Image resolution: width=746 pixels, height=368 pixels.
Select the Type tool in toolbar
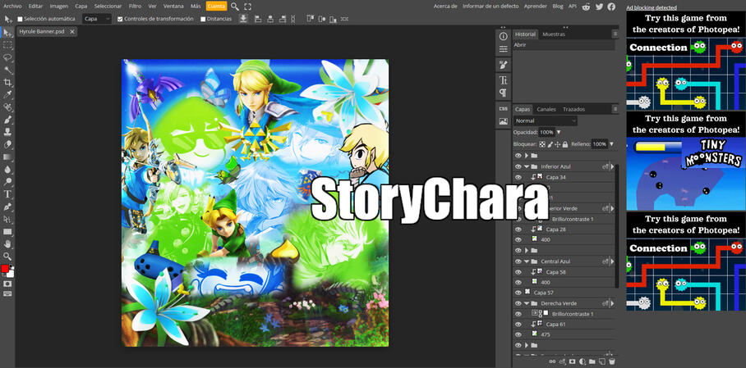7,194
